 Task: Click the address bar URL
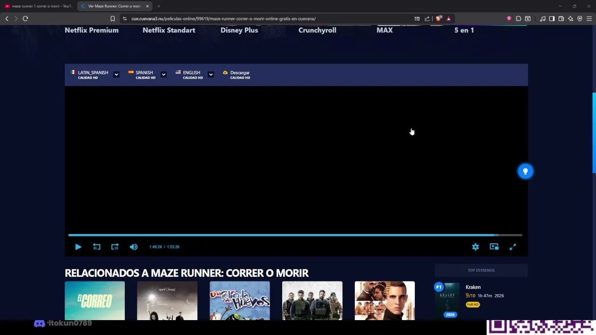point(223,19)
